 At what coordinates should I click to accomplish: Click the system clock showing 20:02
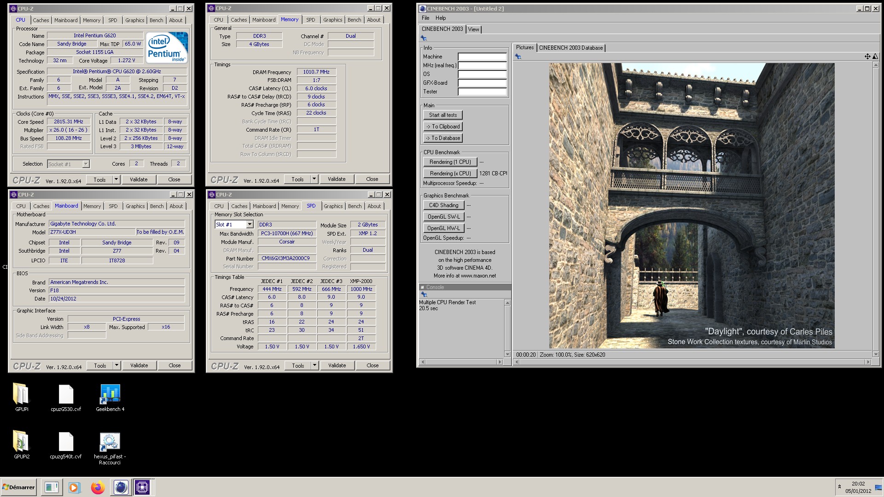point(858,484)
